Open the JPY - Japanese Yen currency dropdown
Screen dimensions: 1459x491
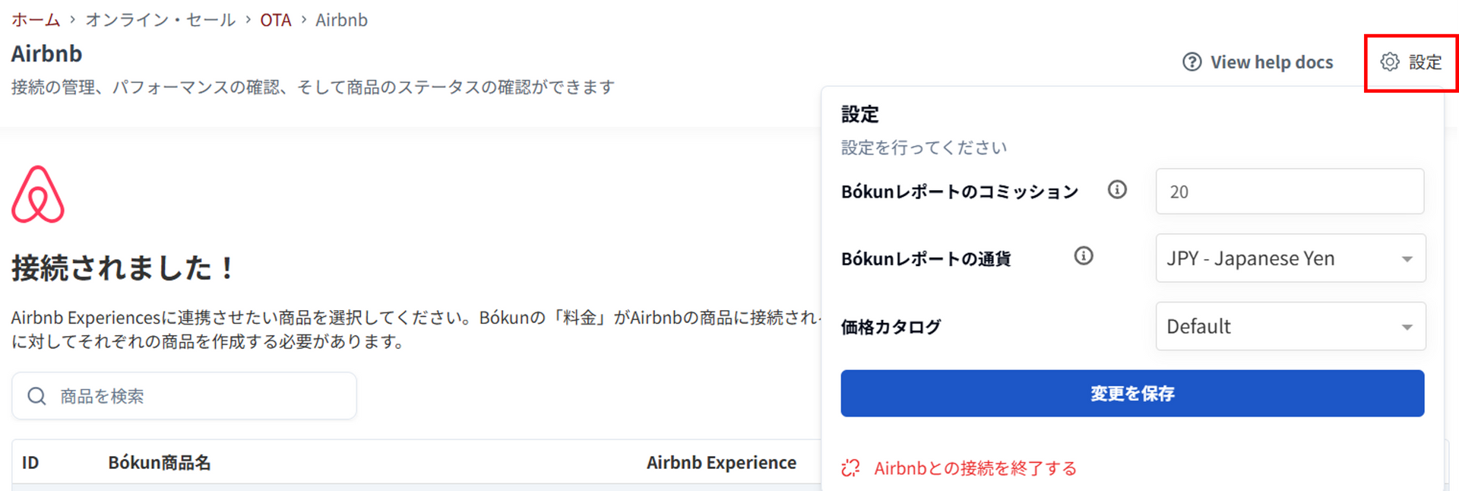click(1289, 258)
